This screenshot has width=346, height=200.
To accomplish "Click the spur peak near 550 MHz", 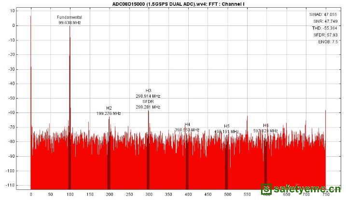I will [247, 117].
